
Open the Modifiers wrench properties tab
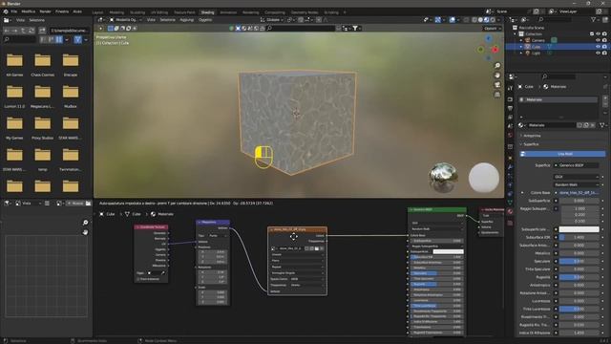(x=510, y=166)
